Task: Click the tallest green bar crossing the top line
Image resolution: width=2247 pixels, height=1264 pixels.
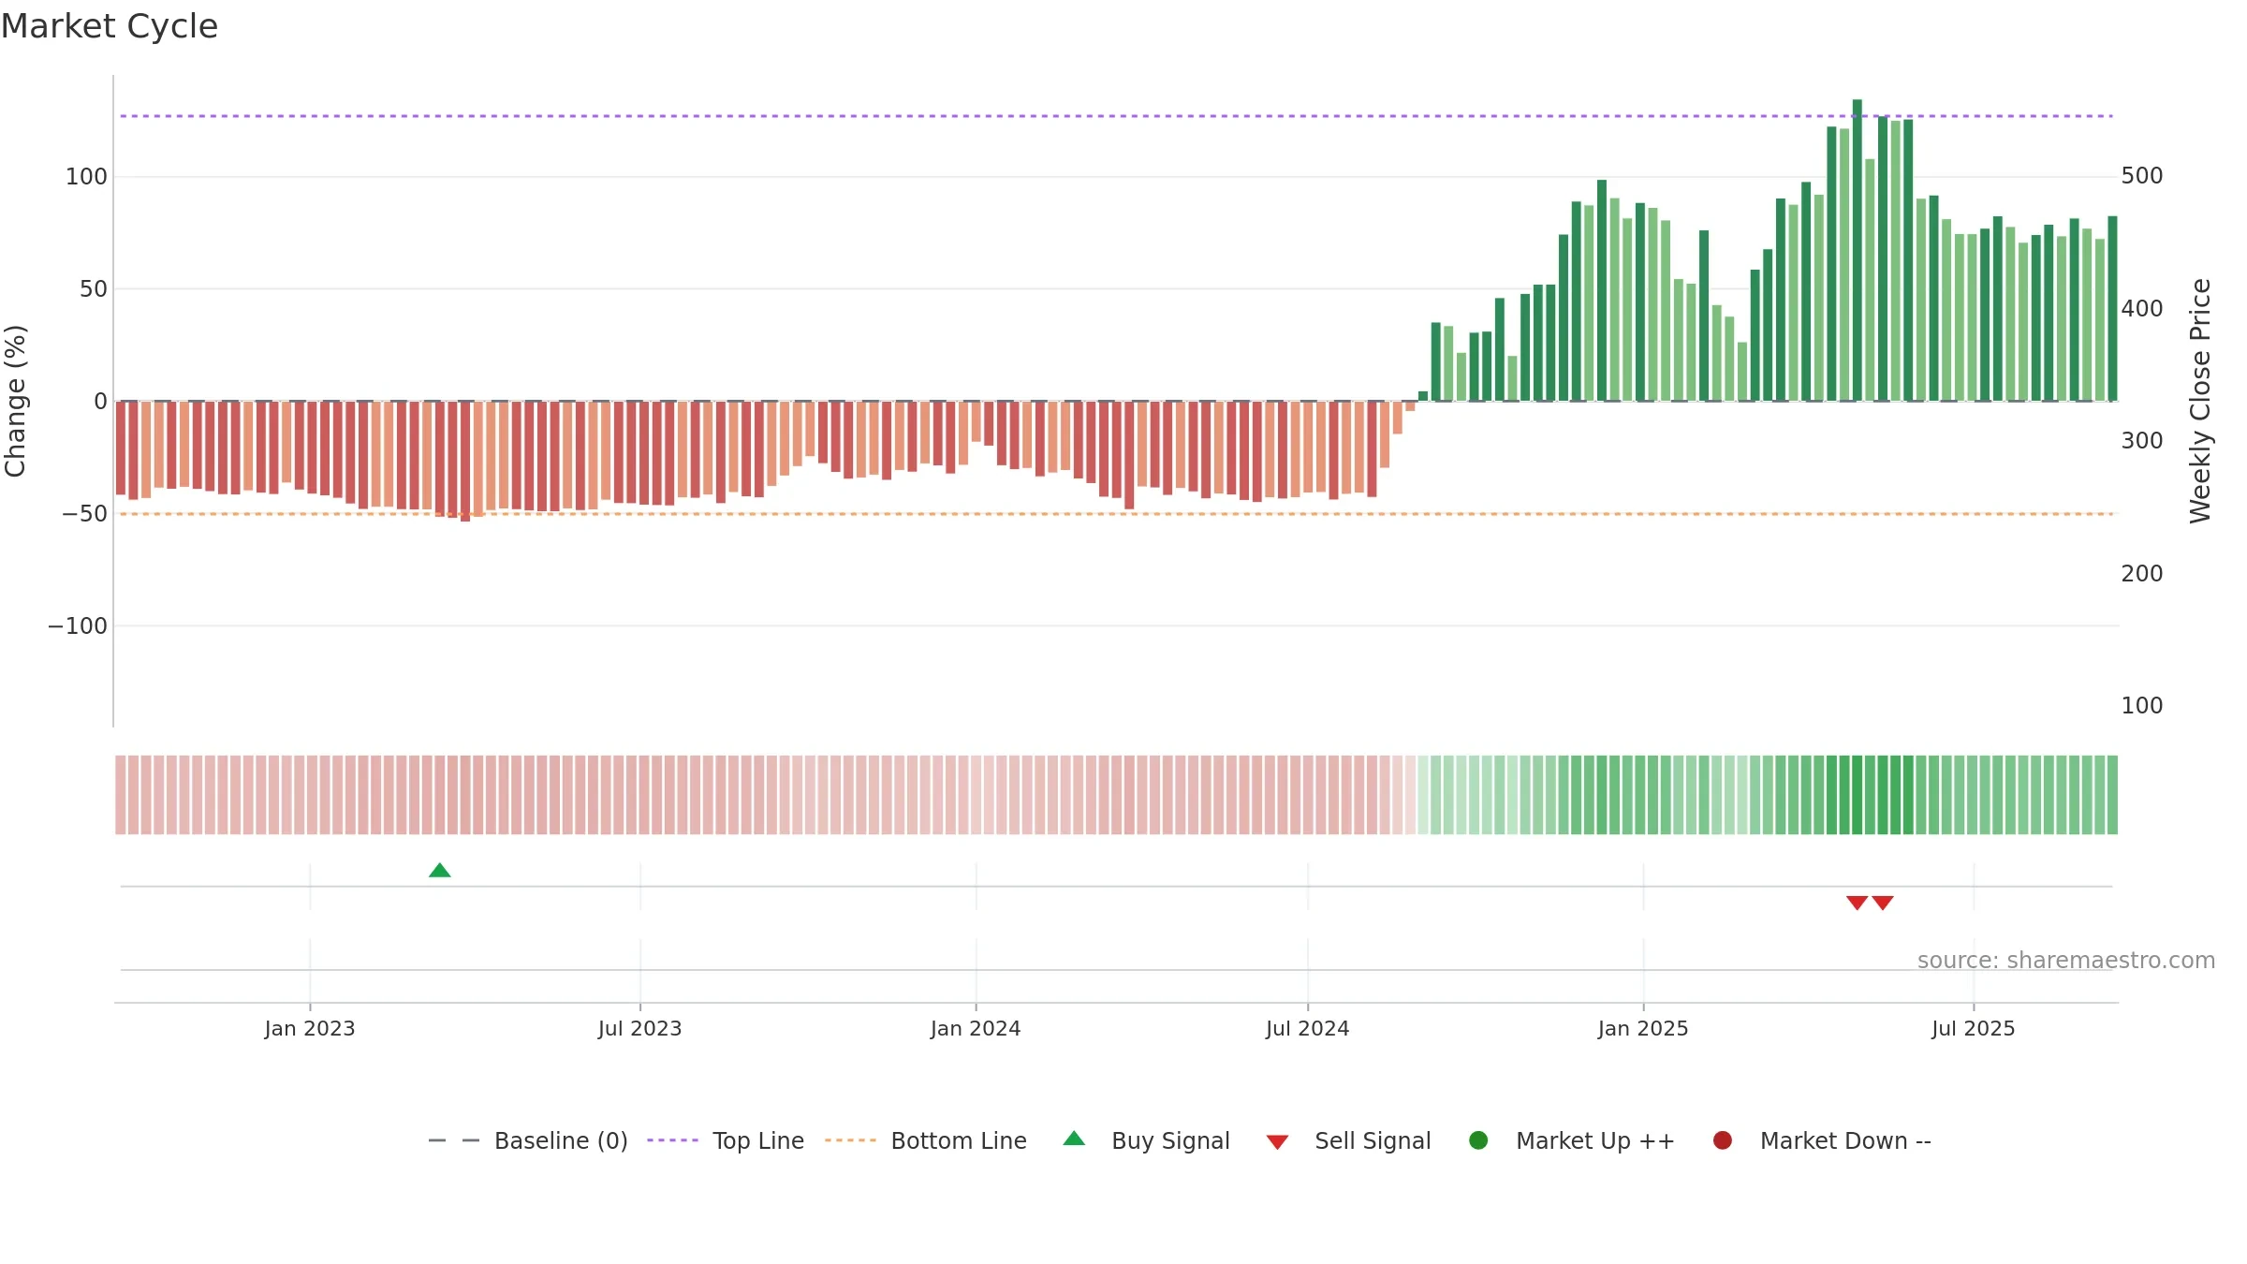Action: pyautogui.click(x=1858, y=250)
